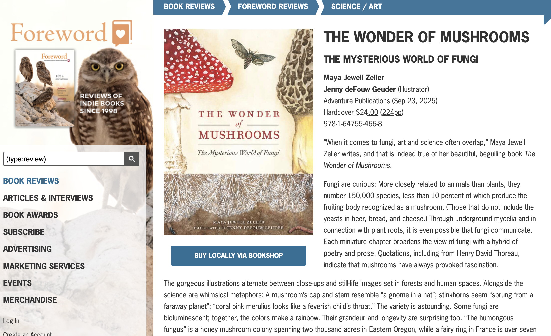Screen dimensions: 551x336
Task: Select the Science breadcrumb link
Action: [346, 6]
